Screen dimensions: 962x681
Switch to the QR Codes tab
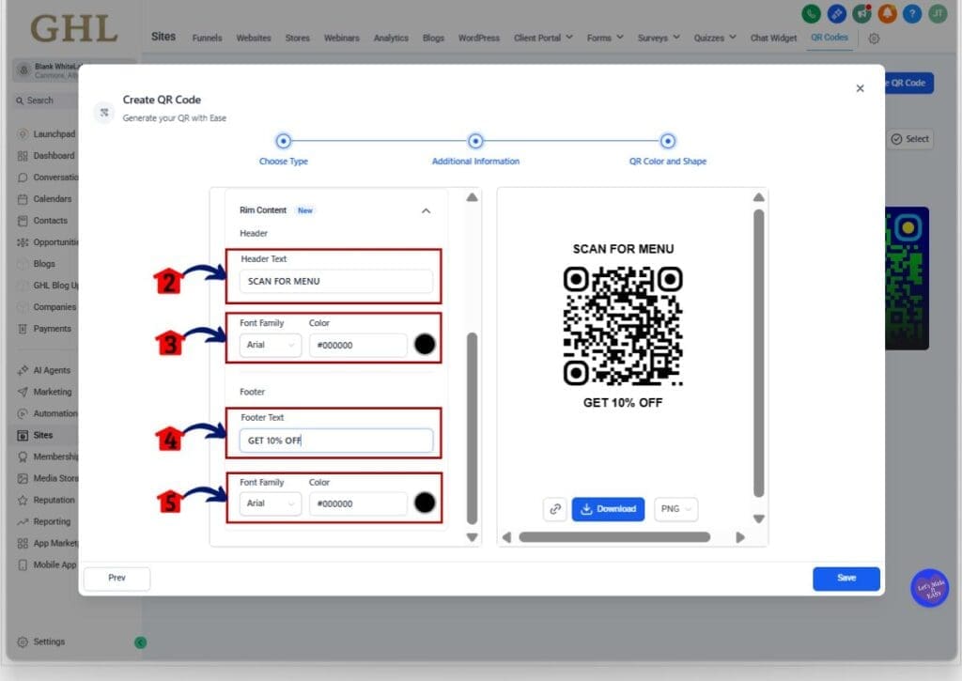coord(830,38)
